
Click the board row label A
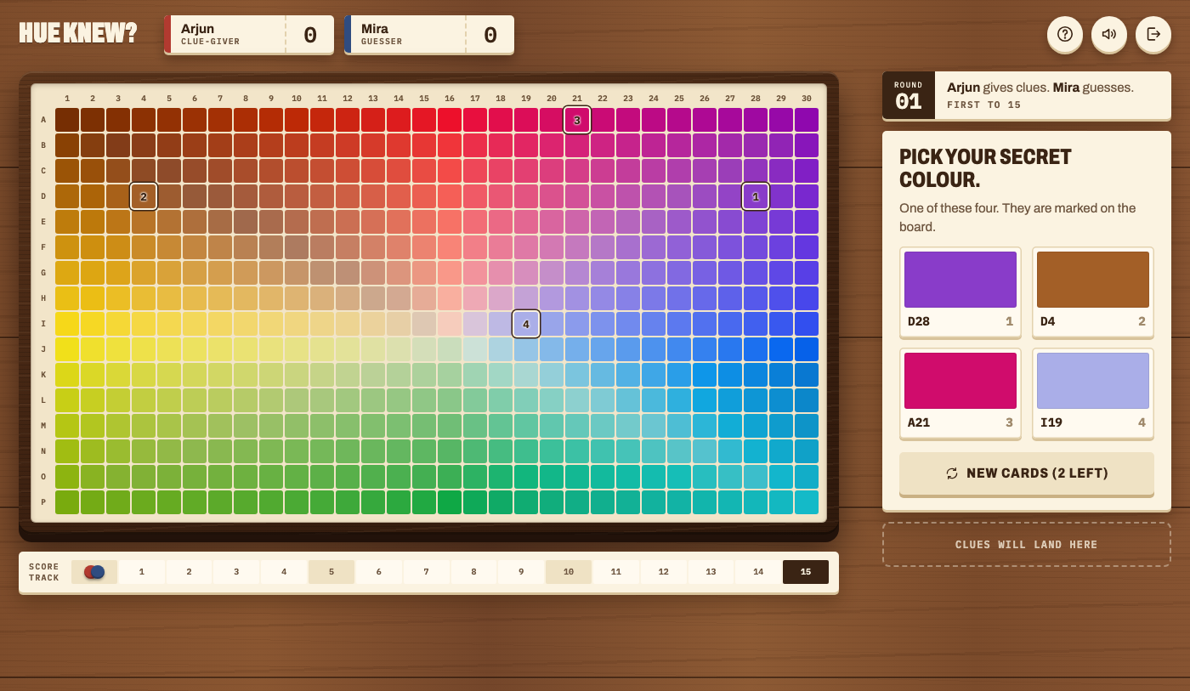43,120
